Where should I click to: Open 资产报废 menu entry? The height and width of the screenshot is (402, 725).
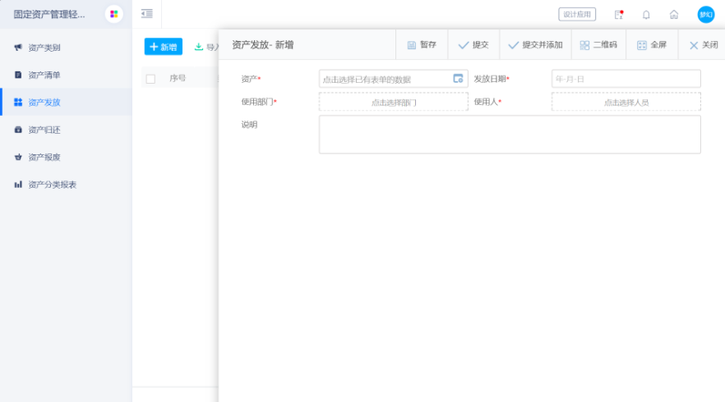coord(66,157)
